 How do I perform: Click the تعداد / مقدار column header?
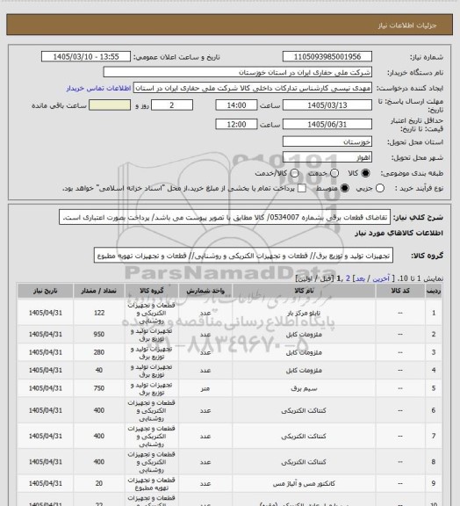tap(98, 291)
